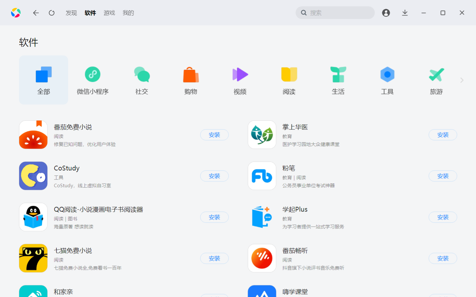476x297 pixels.
Task: Click the CoStudy app icon
Action: point(33,176)
